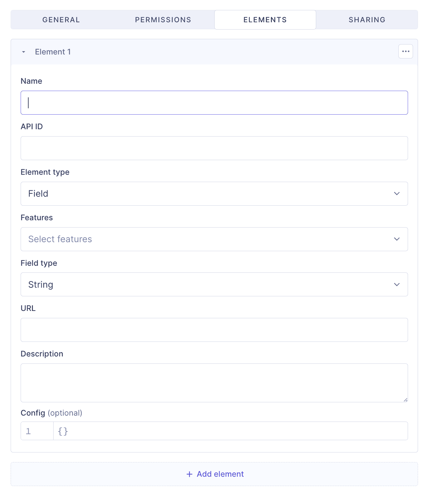This screenshot has height=493, width=428.
Task: Collapse the Element 1 section
Action: pos(24,51)
